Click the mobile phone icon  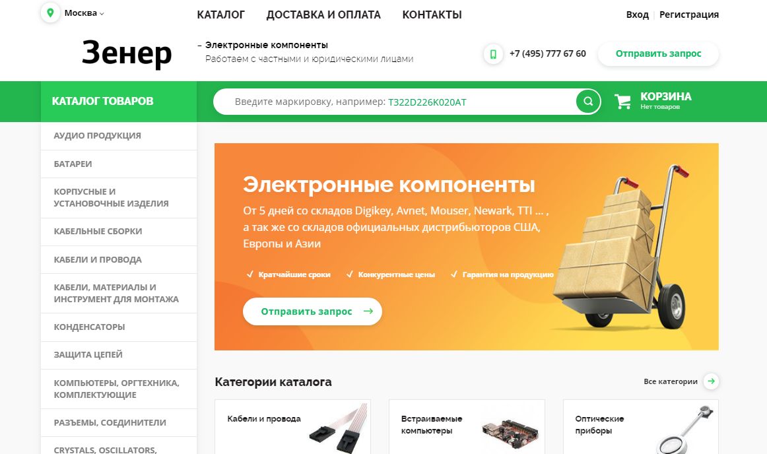[x=493, y=54]
